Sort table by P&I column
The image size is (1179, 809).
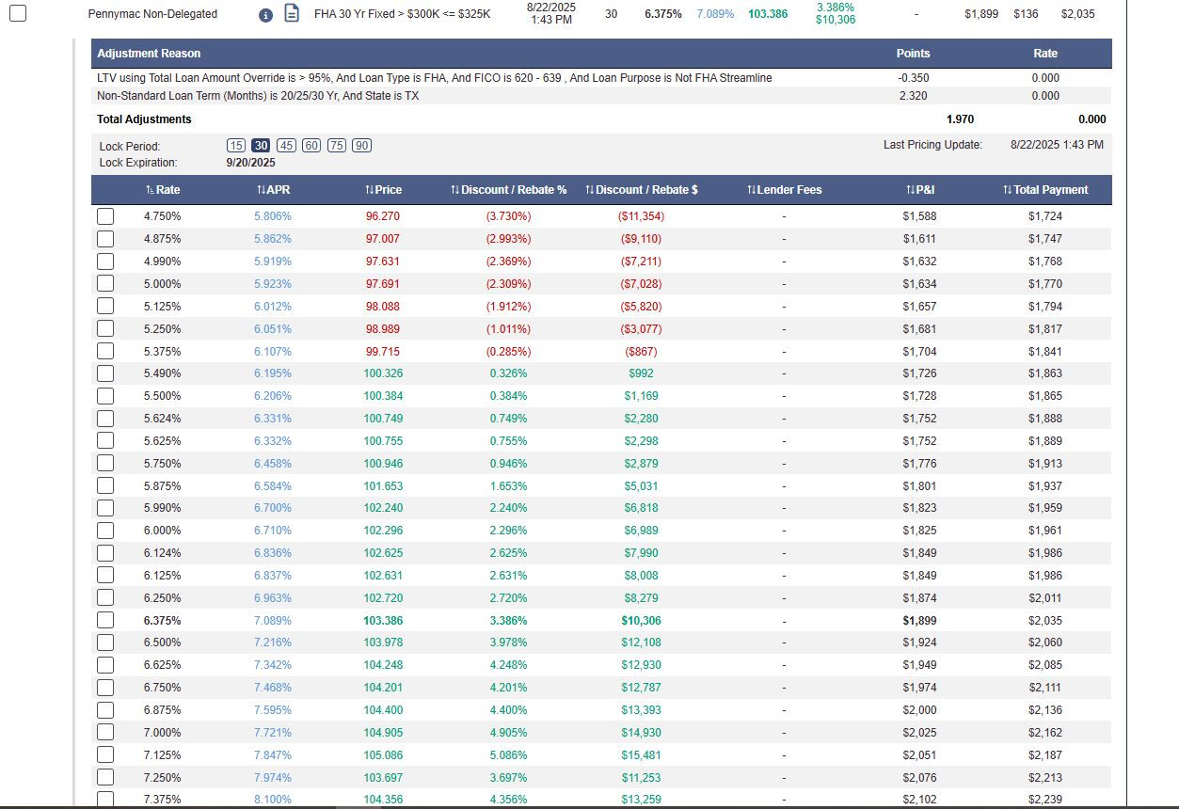click(918, 190)
